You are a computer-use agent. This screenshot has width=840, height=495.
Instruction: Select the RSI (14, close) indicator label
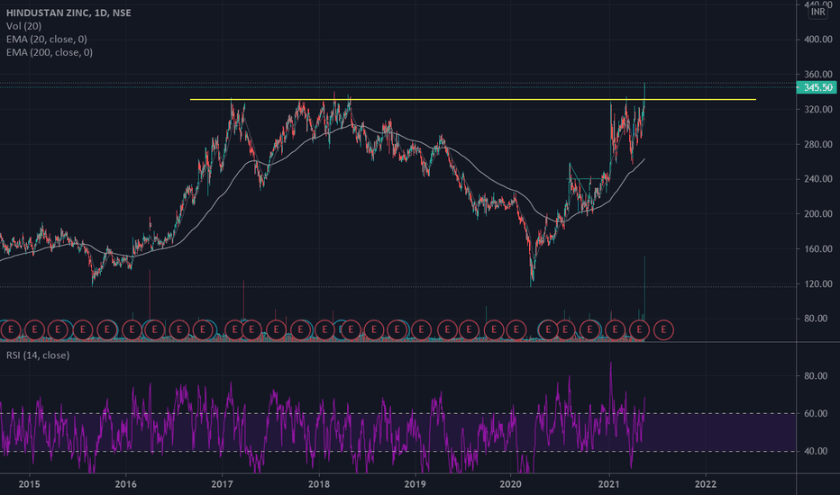(38, 355)
